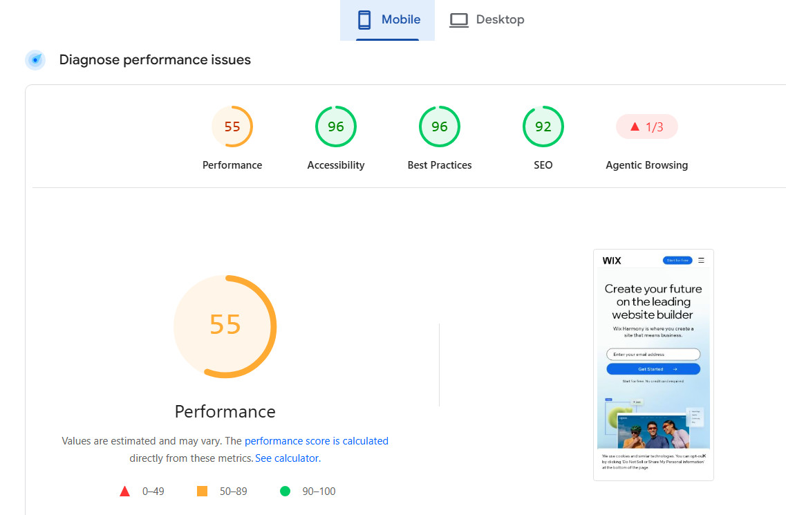
Task: Select the SEO score gauge 92
Action: [x=543, y=127]
